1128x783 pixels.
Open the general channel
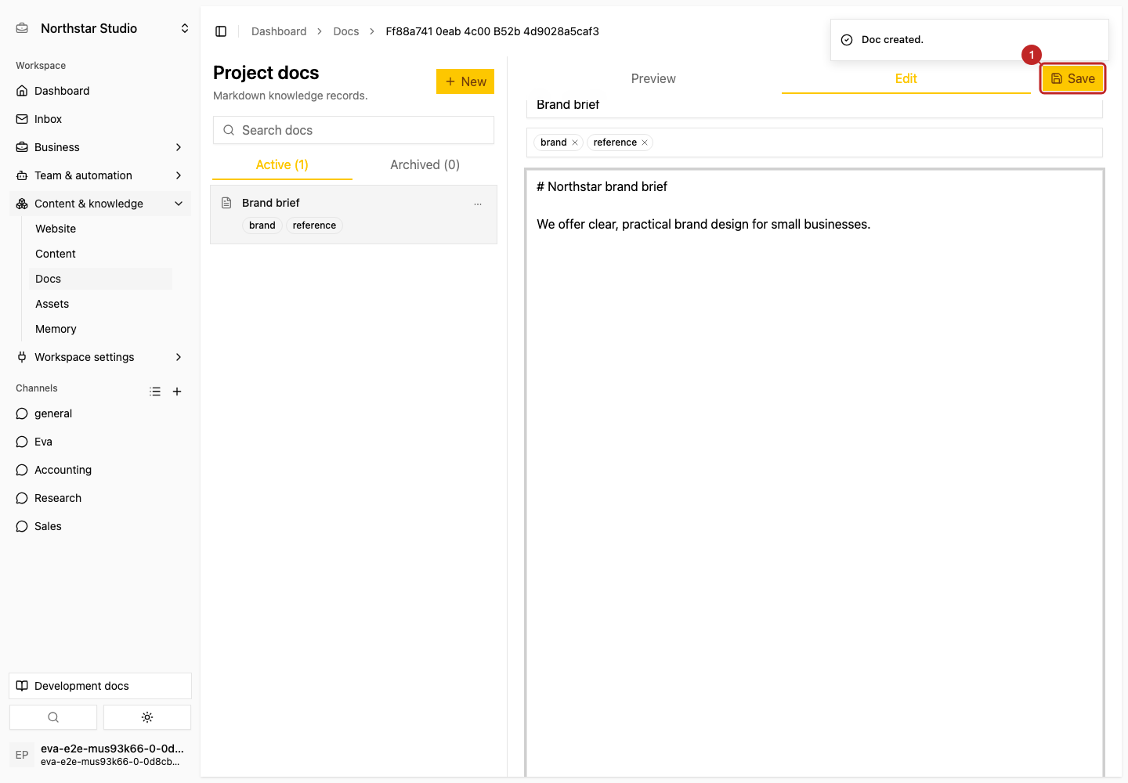click(100, 413)
